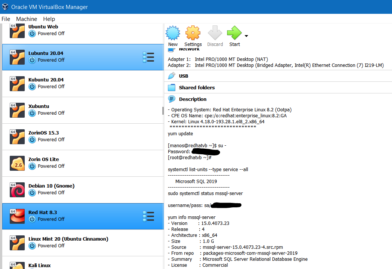Click the machine list scrollbar handle

[163, 111]
